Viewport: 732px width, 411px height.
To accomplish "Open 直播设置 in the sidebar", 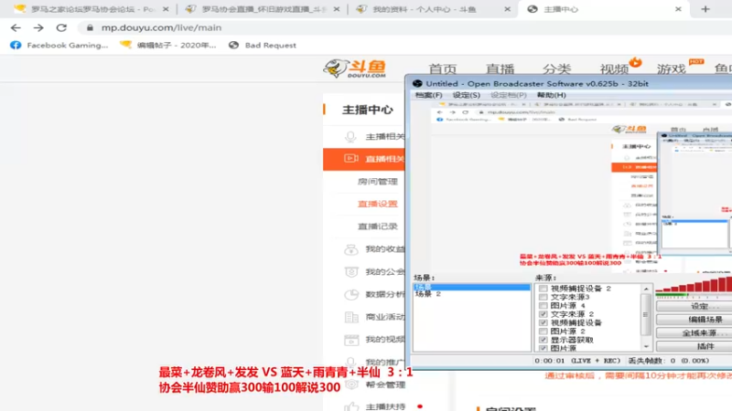I will [377, 204].
